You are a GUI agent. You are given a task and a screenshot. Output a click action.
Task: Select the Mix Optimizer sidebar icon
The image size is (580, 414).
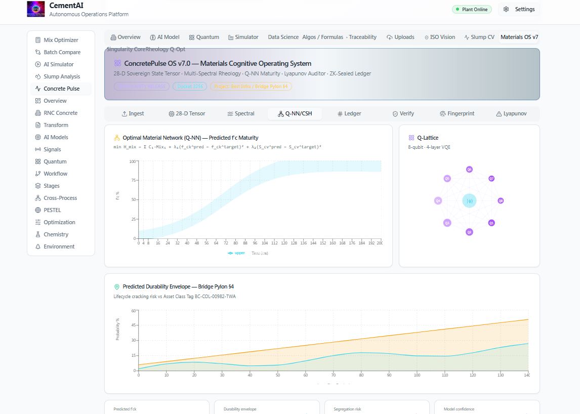(38, 40)
